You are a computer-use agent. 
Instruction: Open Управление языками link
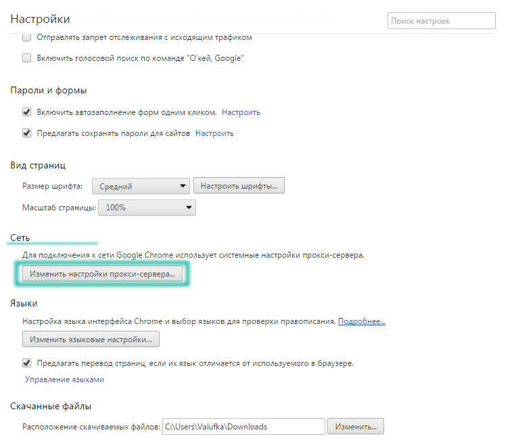(64, 379)
